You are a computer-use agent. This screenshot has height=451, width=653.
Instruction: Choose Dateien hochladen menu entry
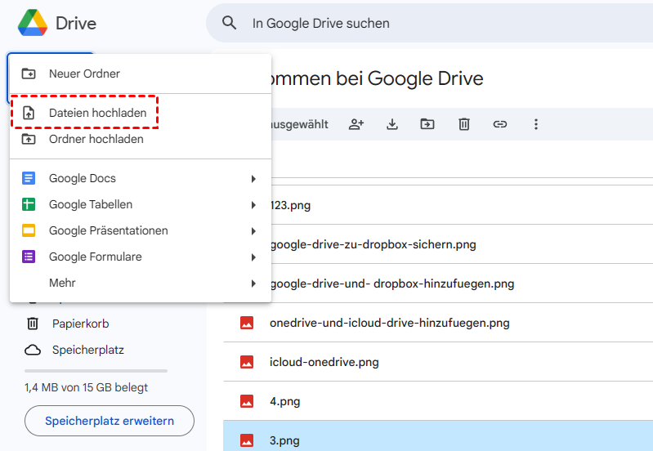coord(97,113)
